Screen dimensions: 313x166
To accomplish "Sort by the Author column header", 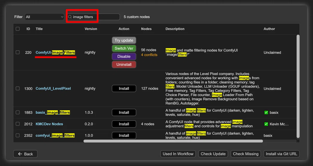I will 269,29.
